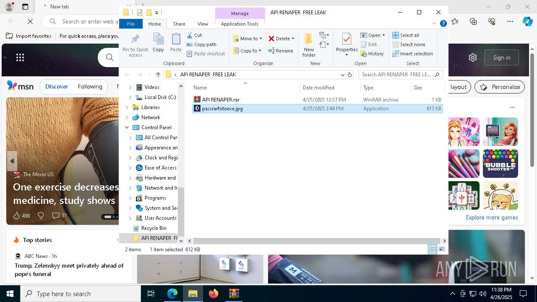Image resolution: width=537 pixels, height=302 pixels.
Task: Select Programs in navigation tree
Action: click(x=155, y=198)
